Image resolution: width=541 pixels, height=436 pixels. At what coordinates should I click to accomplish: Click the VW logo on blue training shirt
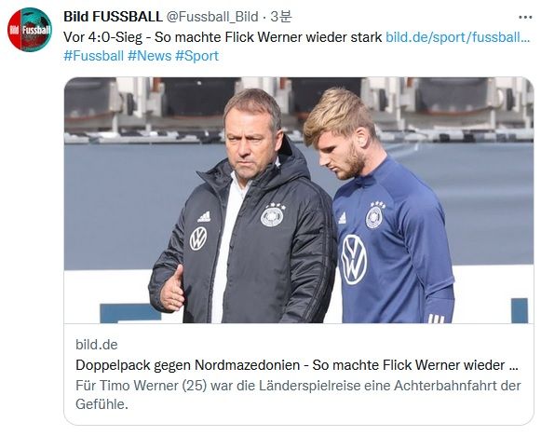pyautogui.click(x=354, y=260)
